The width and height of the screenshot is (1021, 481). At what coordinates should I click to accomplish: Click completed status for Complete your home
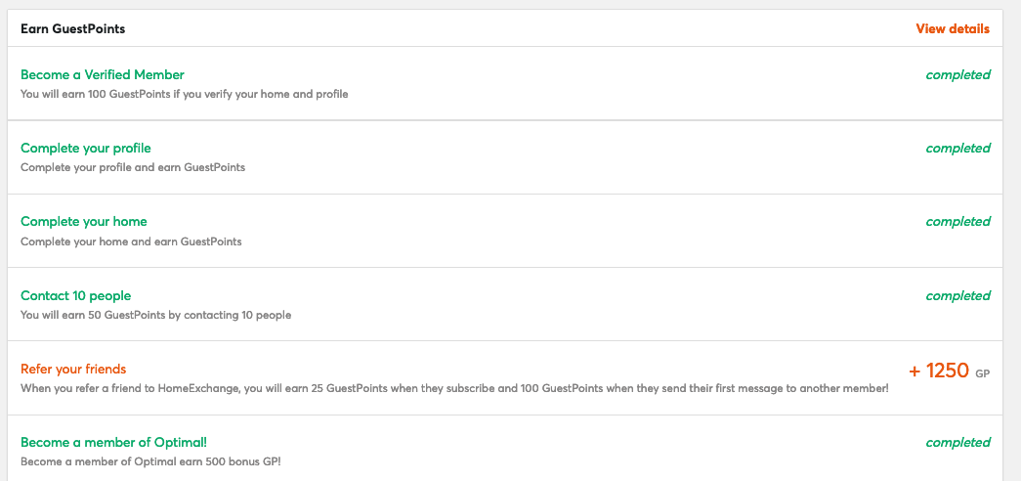[957, 222]
